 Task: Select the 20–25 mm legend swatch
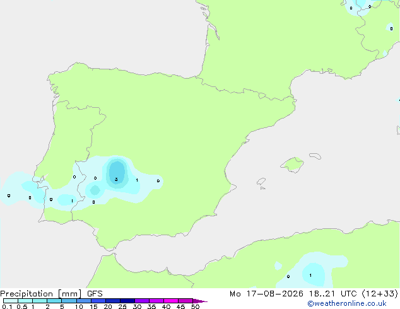[x=112, y=301]
